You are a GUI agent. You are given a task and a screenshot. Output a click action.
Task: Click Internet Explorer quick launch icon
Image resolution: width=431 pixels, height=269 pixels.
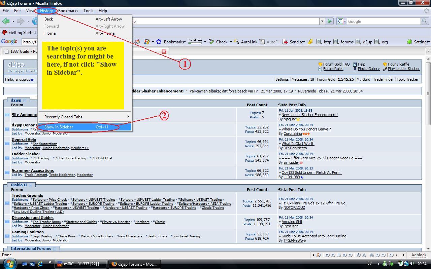pyautogui.click(x=40, y=264)
